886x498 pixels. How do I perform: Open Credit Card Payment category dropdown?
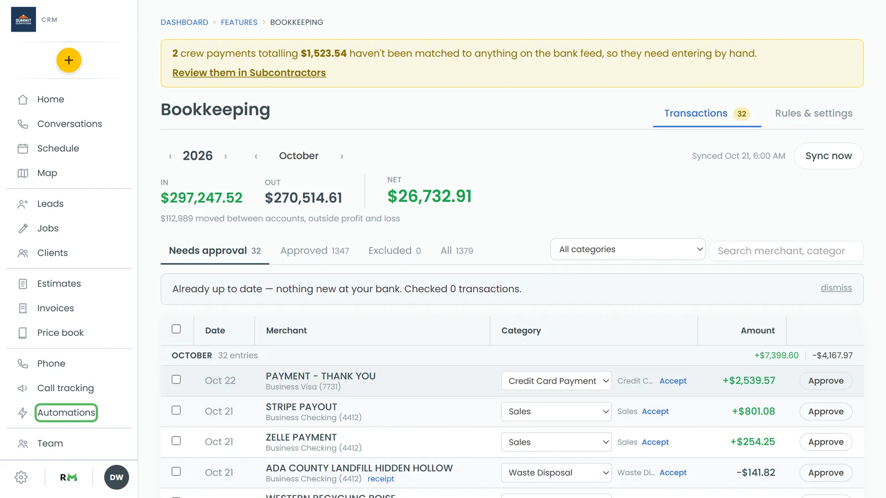557,381
